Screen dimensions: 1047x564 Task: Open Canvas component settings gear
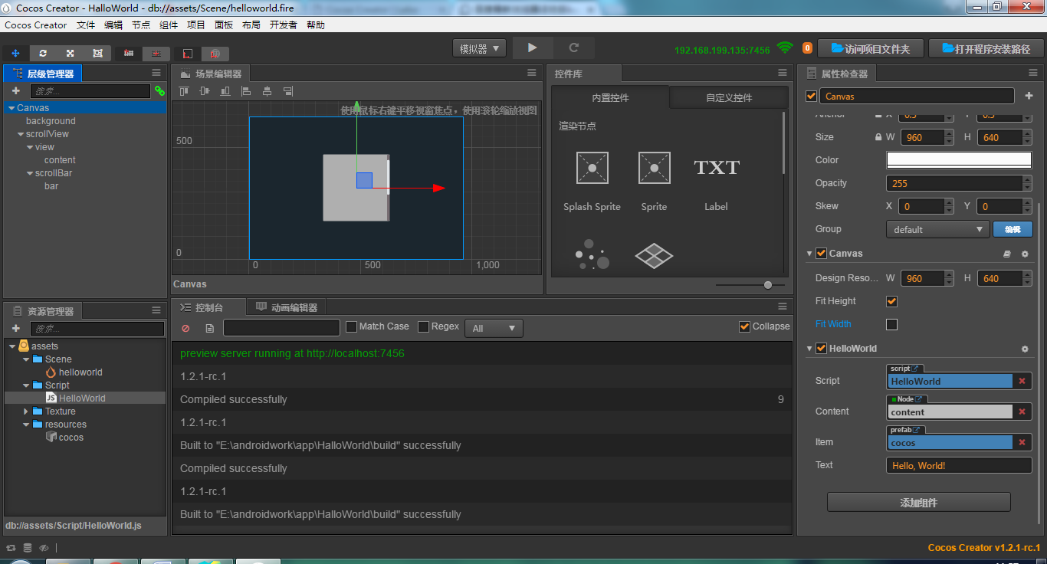pos(1025,254)
